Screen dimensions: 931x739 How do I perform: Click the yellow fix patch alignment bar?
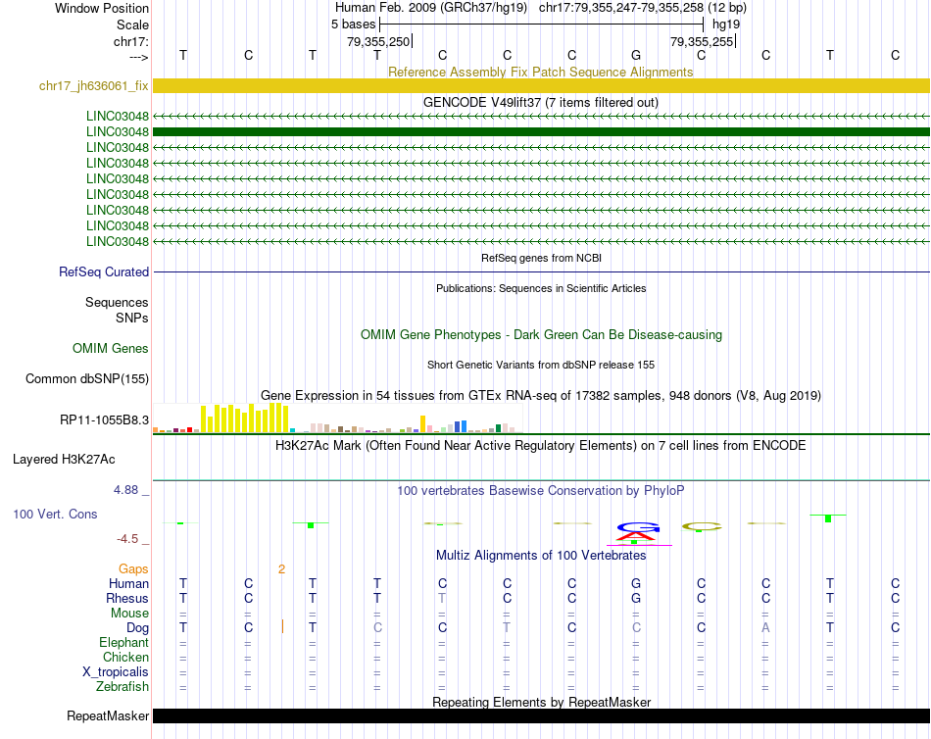pos(541,85)
